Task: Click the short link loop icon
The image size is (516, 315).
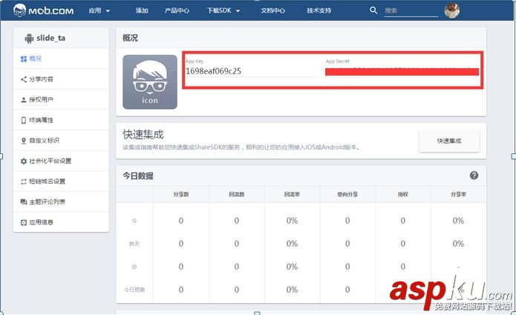Action: [x=24, y=182]
